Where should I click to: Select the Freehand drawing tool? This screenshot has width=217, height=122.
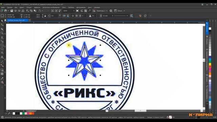click(x=2, y=37)
